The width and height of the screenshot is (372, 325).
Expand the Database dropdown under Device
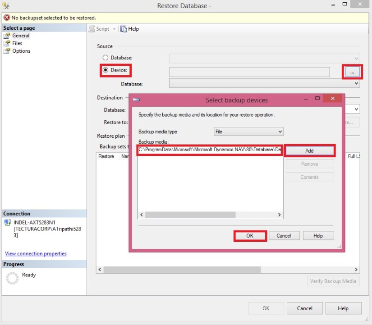pos(356,84)
